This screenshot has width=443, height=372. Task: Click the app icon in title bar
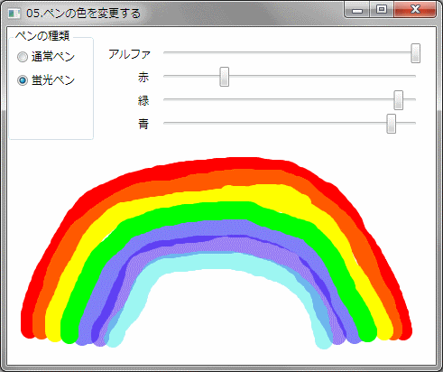coord(14,14)
